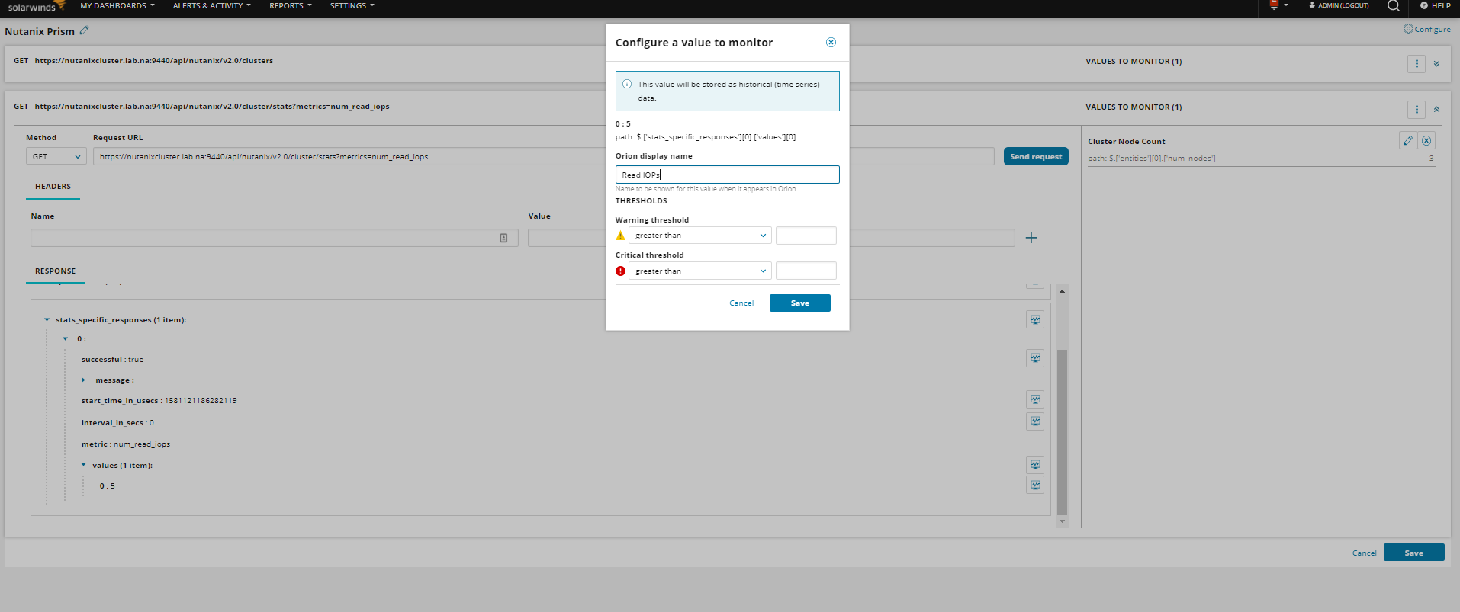Open the red notifications bell dropdown
This screenshot has height=612, width=1460.
coord(1278,5)
